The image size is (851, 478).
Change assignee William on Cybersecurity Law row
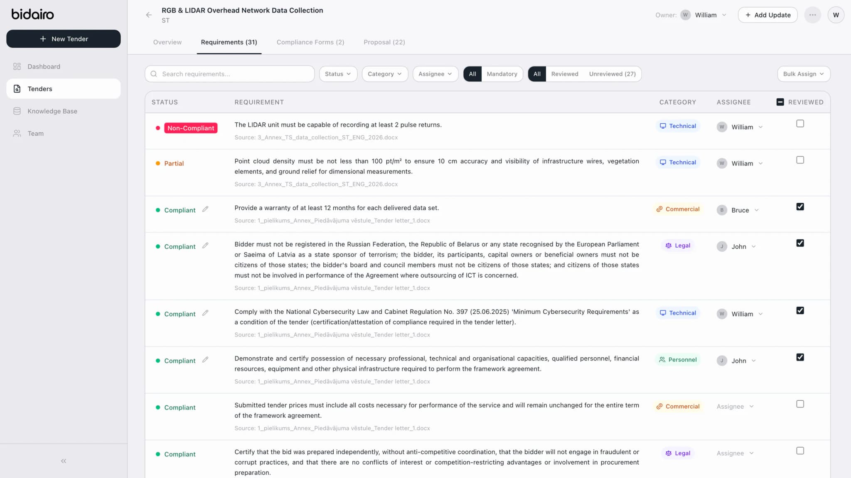click(740, 314)
